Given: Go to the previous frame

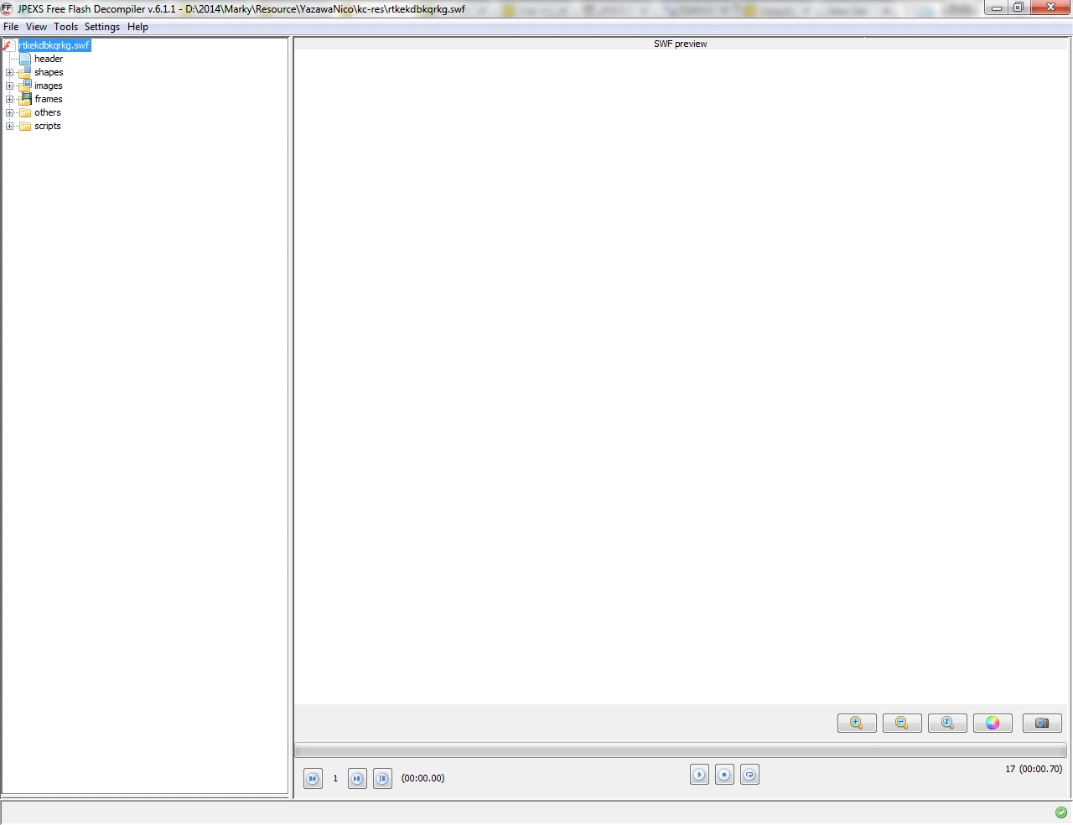Looking at the screenshot, I should click(313, 779).
